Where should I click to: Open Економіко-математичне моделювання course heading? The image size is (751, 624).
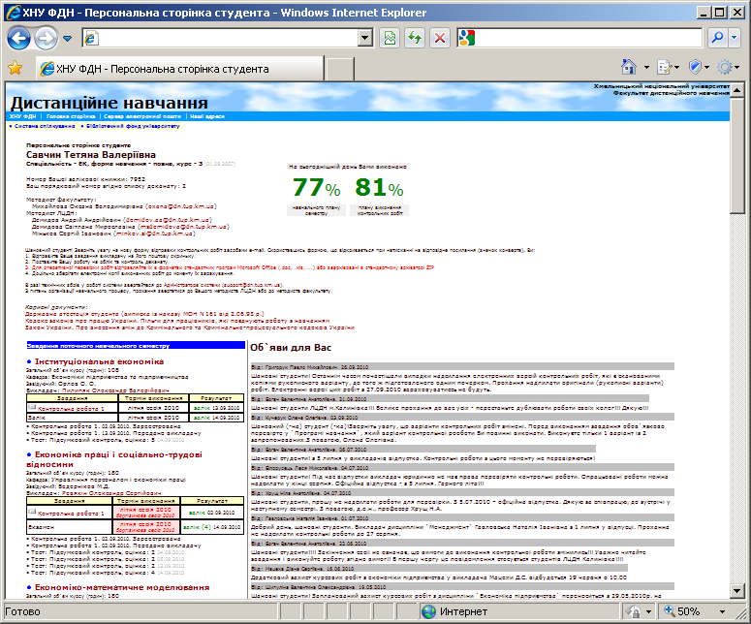(122, 587)
